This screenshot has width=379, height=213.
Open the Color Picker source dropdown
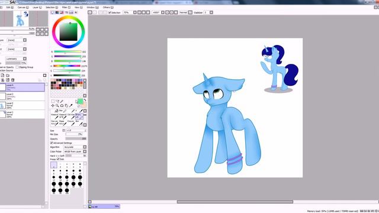75,151
